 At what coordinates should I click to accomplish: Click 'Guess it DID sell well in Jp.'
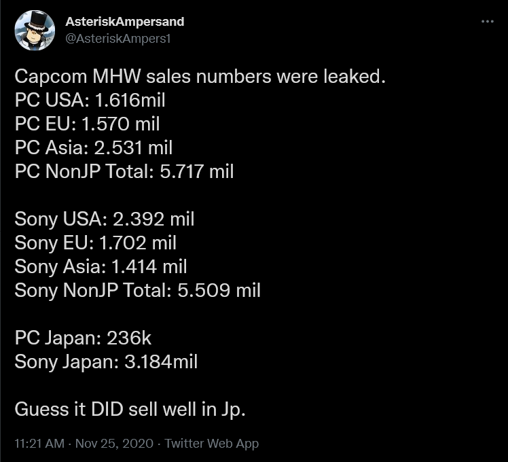(130, 410)
